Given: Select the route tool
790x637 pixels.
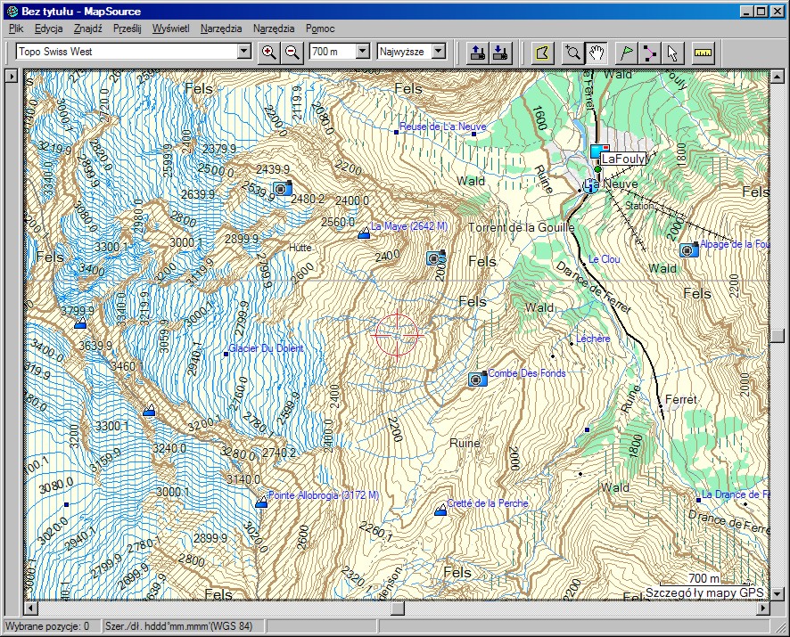Looking at the screenshot, I should coord(649,52).
